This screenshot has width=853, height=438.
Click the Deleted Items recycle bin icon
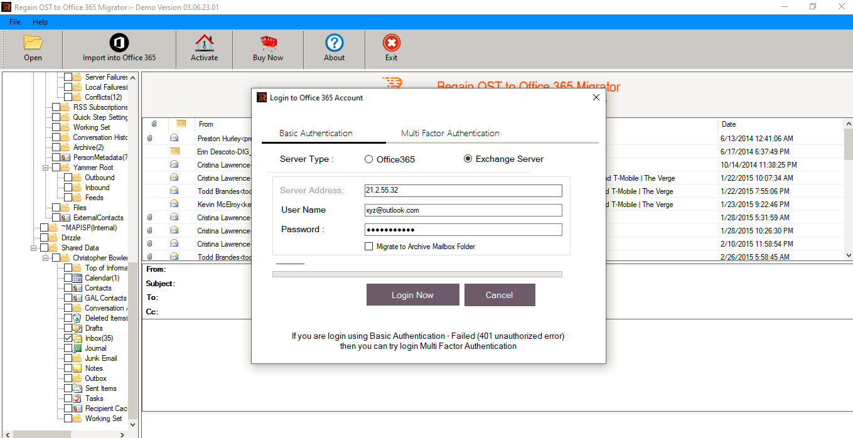click(x=77, y=318)
